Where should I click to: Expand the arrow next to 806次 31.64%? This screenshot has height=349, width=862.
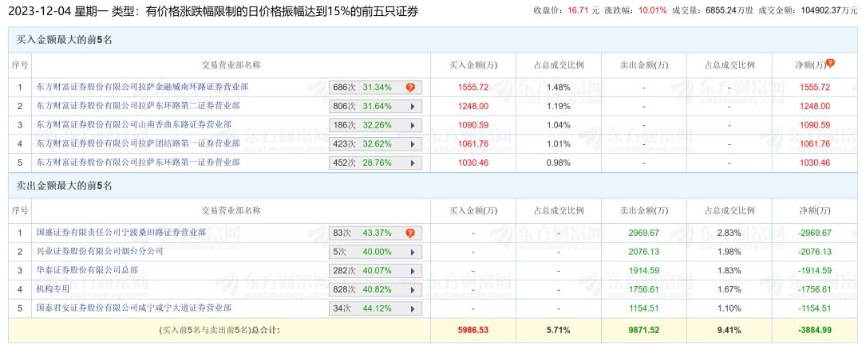412,107
